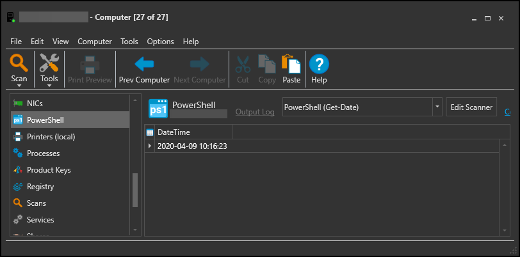Click the Edit Scanner button

tap(471, 107)
